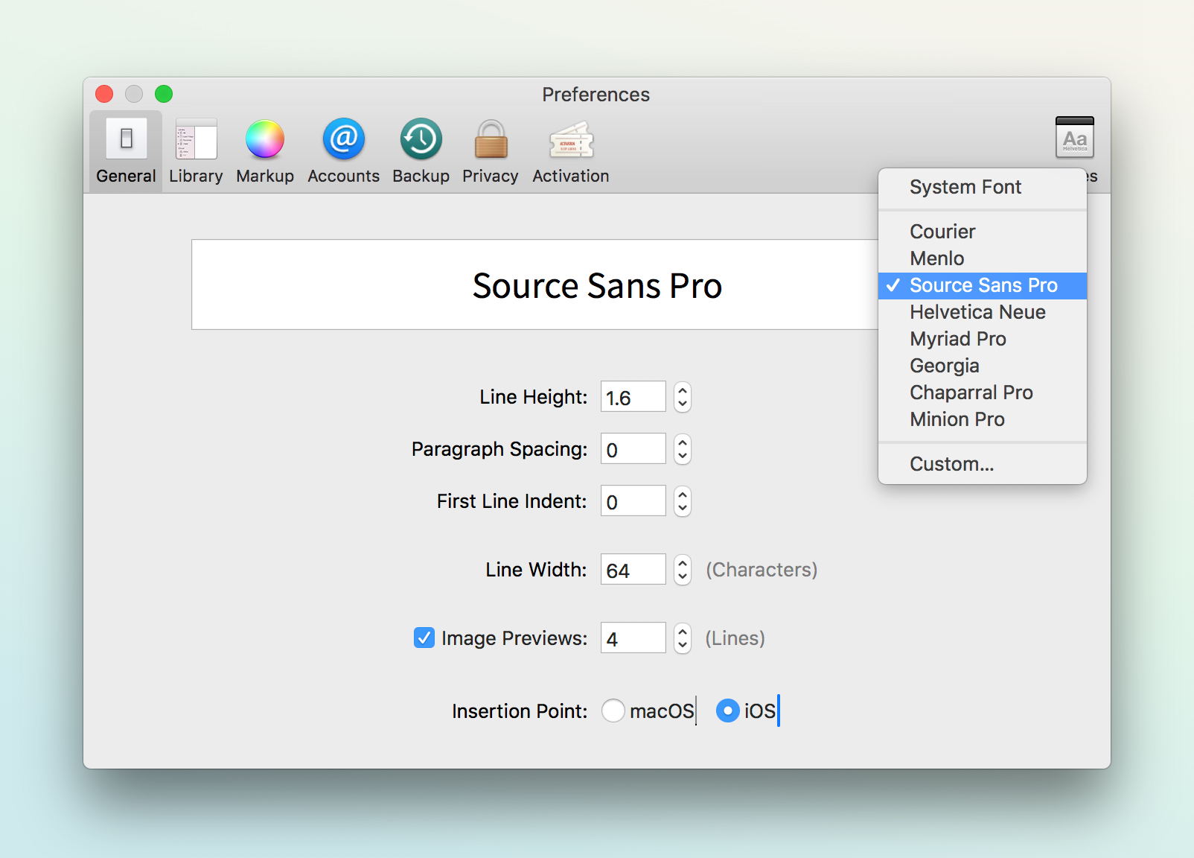Click the Line Width input field
Viewport: 1194px width, 858px height.
pyautogui.click(x=633, y=570)
